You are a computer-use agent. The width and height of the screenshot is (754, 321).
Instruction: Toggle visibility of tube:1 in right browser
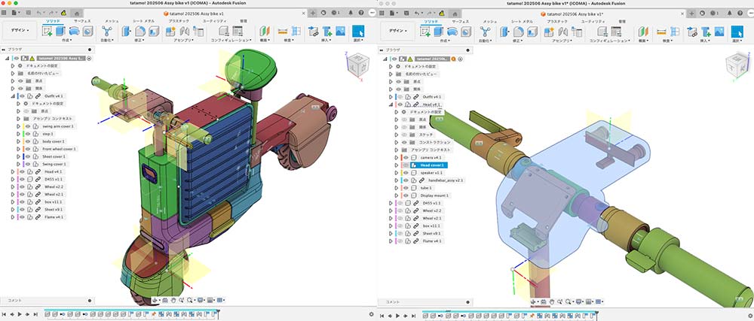tap(406, 188)
